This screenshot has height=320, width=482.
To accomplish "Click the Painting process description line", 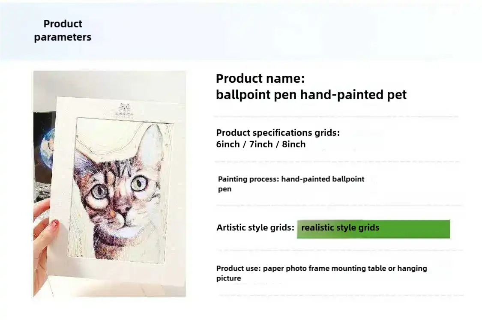I will (x=291, y=184).
